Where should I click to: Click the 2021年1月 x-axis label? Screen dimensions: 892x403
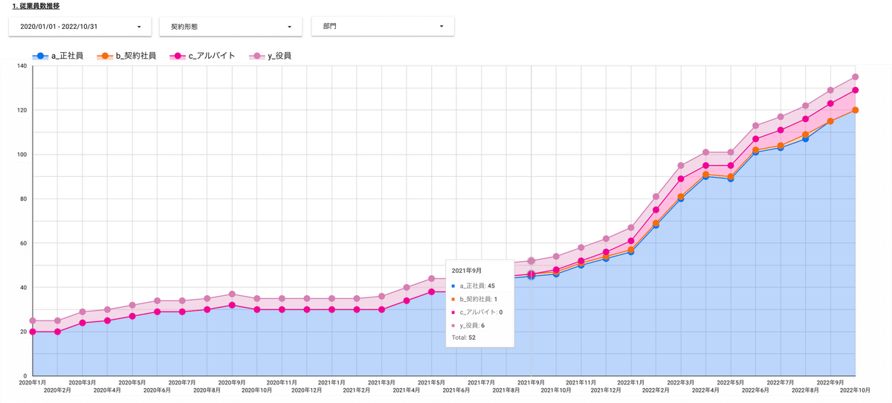[332, 382]
